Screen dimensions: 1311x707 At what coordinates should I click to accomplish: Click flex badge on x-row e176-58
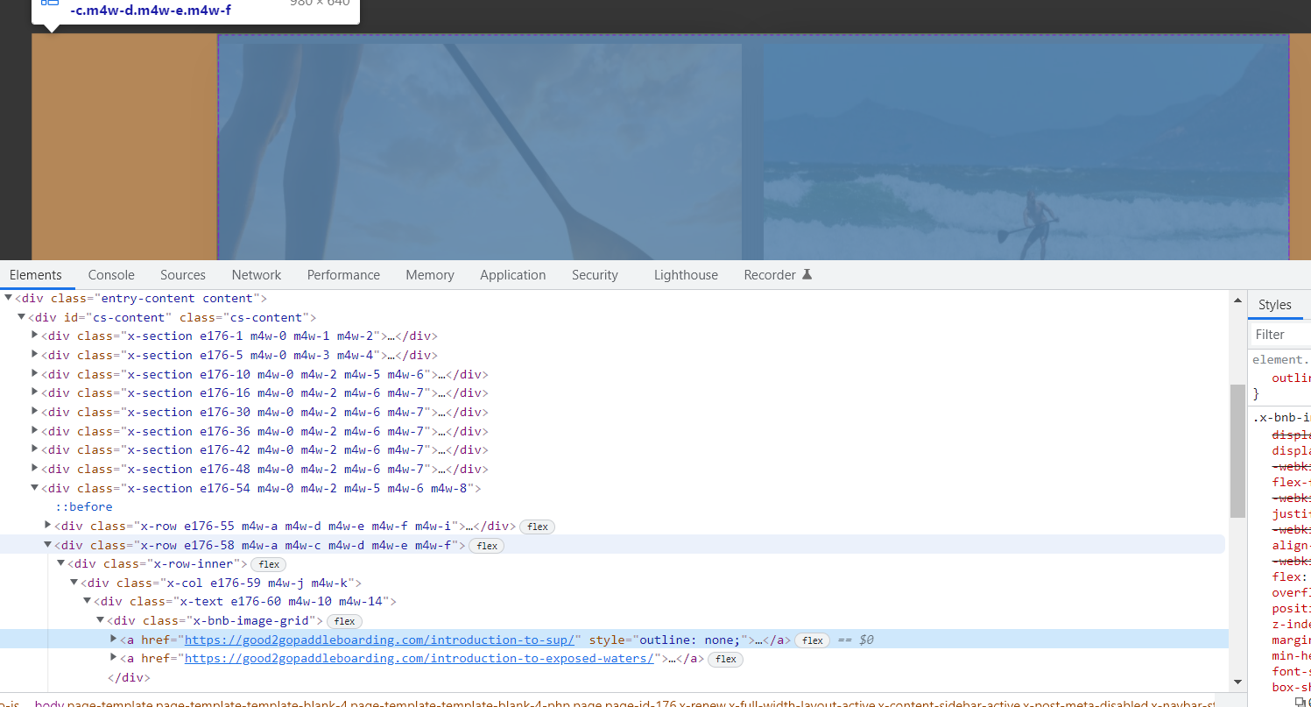[x=487, y=546]
